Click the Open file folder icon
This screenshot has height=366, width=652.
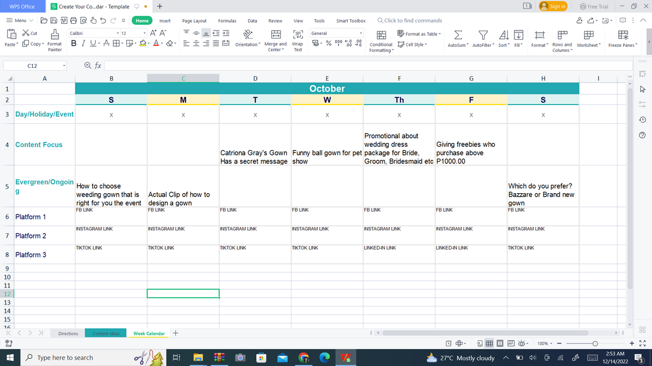[44, 20]
